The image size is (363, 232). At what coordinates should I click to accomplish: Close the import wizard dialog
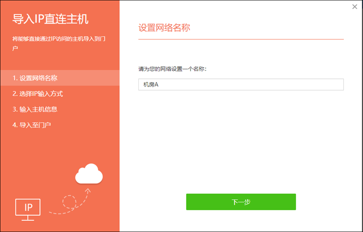(x=354, y=6)
